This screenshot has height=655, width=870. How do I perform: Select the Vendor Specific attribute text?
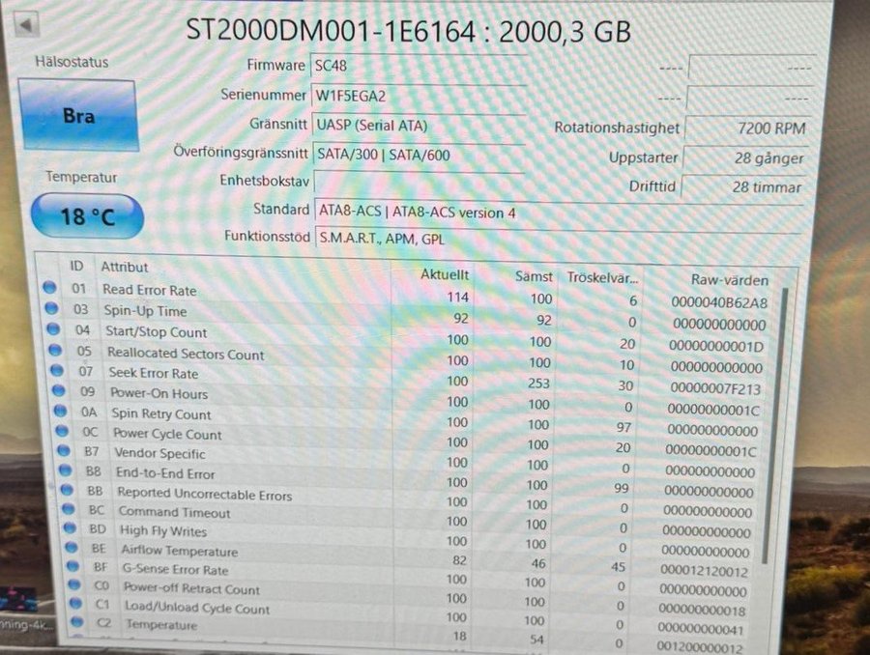pos(159,454)
